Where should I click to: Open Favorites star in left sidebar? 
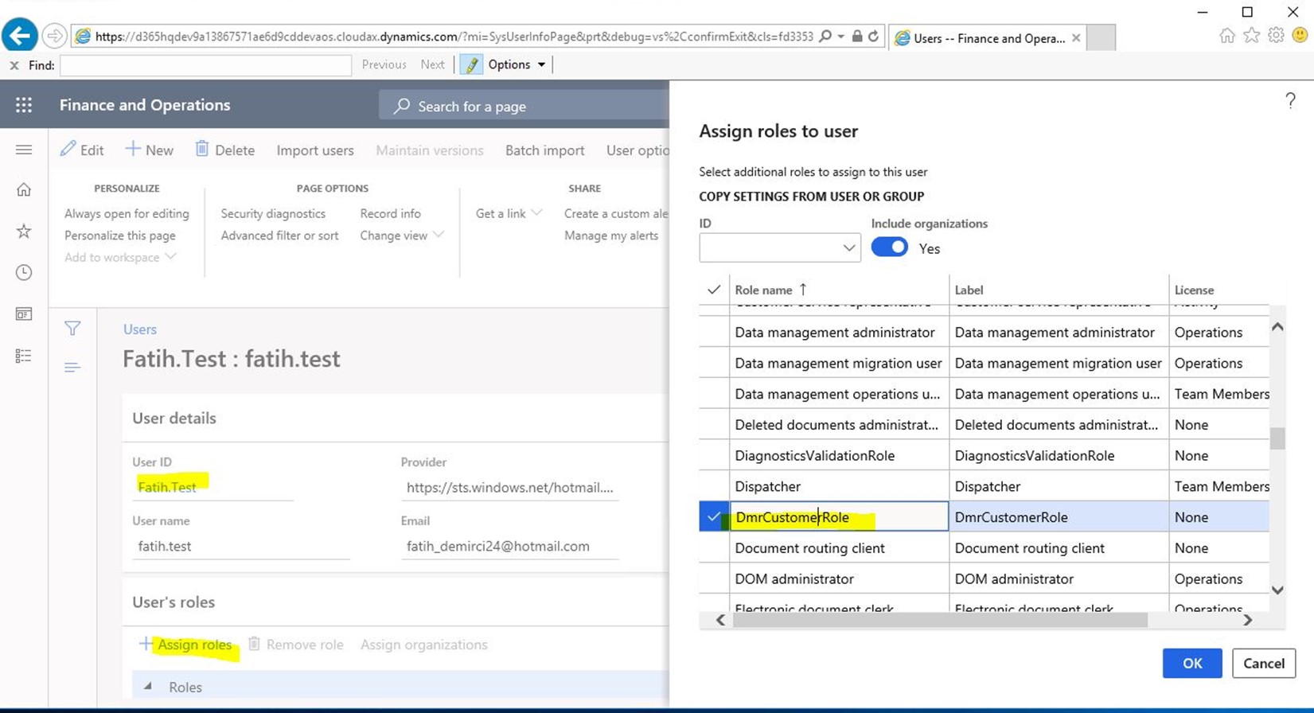[24, 231]
